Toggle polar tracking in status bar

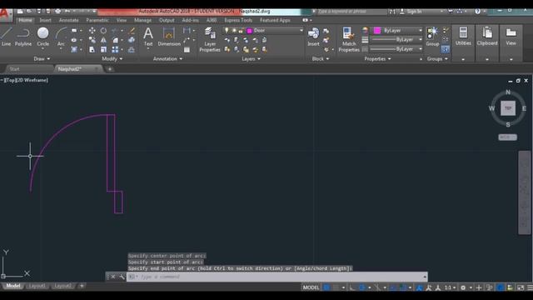click(362, 287)
